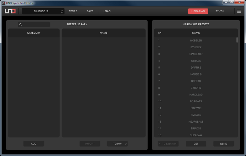Click the UNO logo icon
The image size is (246, 156).
click(x=10, y=11)
